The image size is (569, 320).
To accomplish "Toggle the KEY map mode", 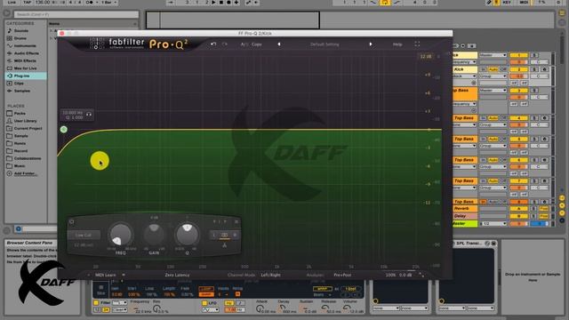I will tap(507, 3).
